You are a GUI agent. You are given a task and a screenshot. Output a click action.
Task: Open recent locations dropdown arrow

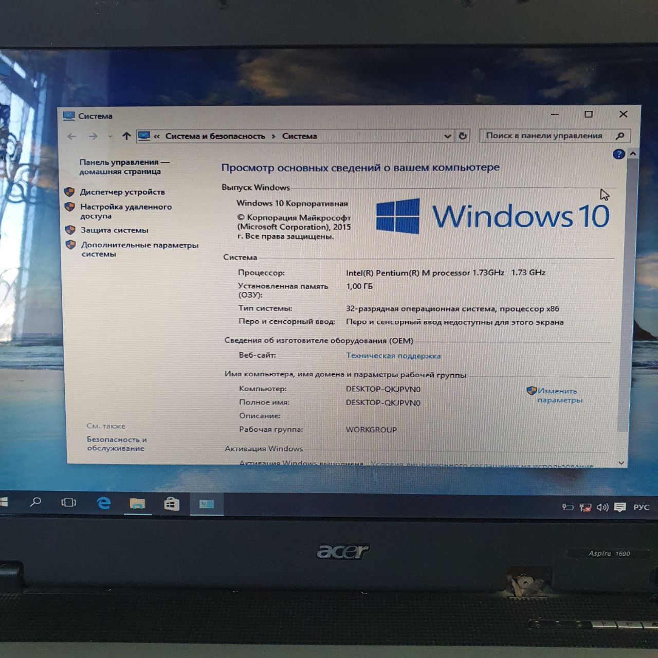[110, 136]
